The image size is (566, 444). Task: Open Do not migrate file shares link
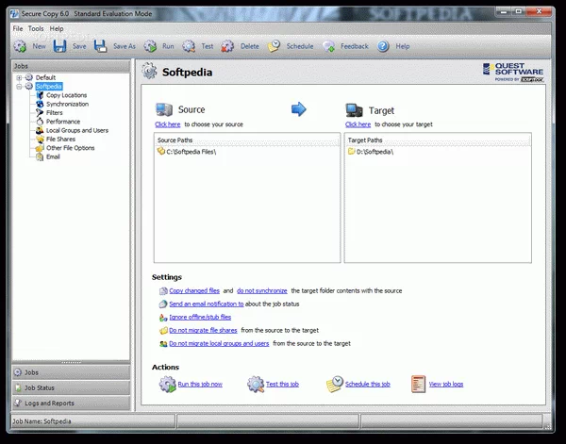[203, 330]
